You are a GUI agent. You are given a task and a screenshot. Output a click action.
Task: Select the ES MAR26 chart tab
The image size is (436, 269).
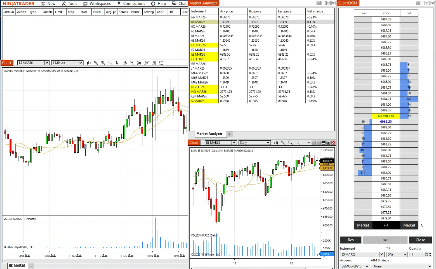point(17,266)
